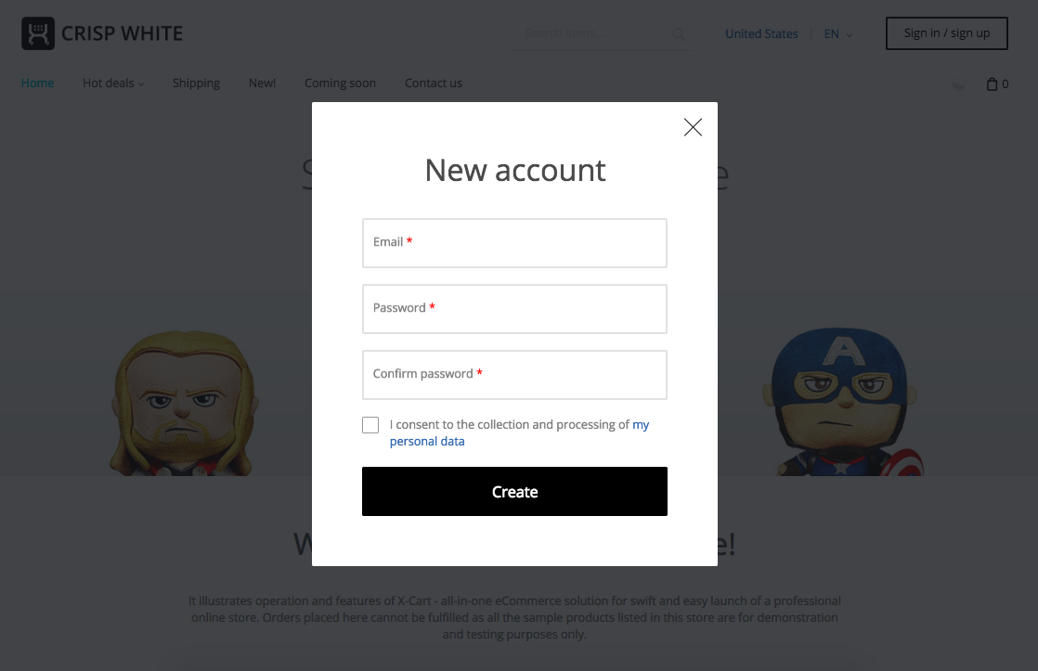
Task: Open the Coming soon page
Action: coord(340,84)
